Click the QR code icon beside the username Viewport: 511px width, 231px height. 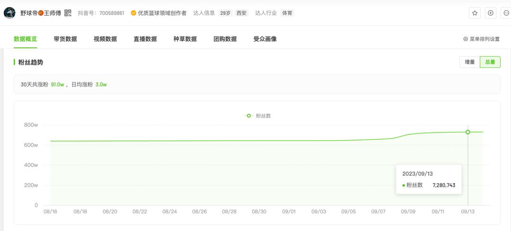tap(68, 13)
